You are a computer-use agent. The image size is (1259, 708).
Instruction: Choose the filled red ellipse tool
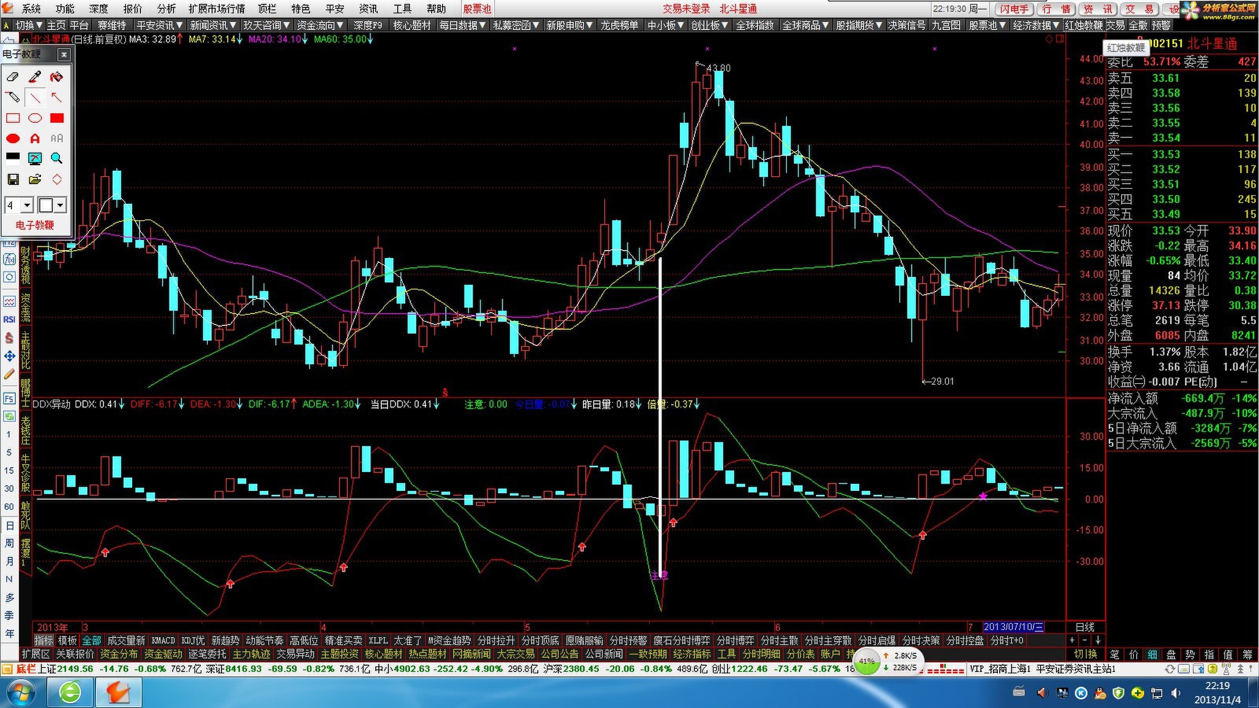pos(13,138)
